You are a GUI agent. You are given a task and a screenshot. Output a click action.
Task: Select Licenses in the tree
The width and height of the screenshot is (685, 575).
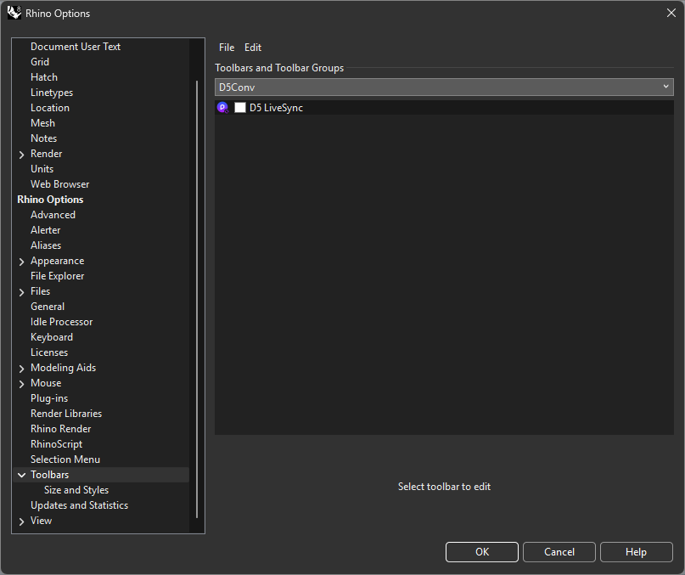pos(49,352)
